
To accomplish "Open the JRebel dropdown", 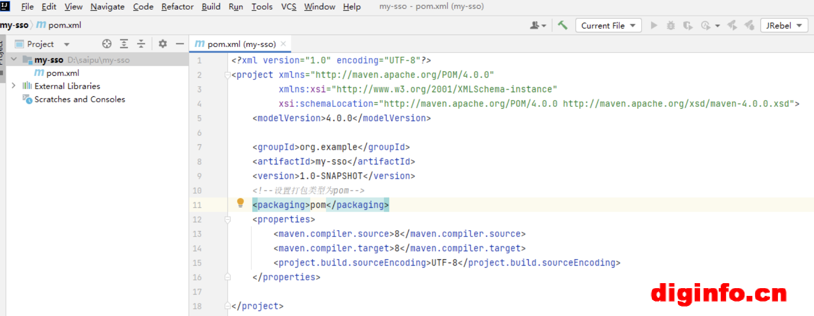I will (x=784, y=26).
